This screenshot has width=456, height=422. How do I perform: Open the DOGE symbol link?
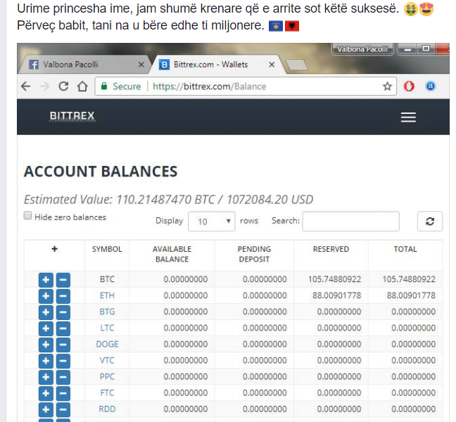click(107, 344)
